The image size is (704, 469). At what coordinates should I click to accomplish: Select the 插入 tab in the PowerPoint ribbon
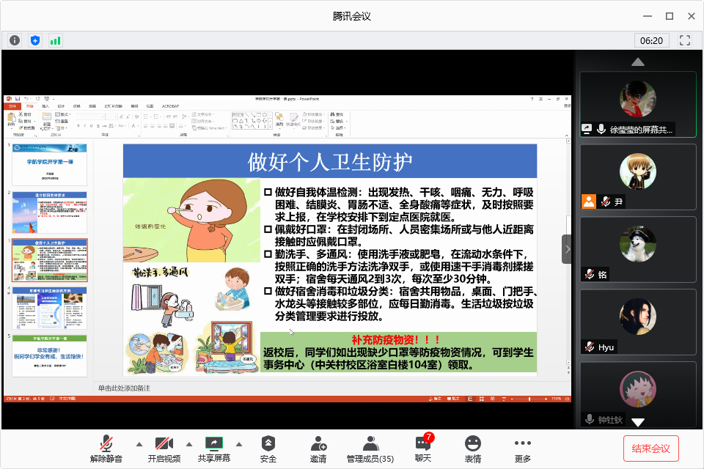tap(45, 106)
